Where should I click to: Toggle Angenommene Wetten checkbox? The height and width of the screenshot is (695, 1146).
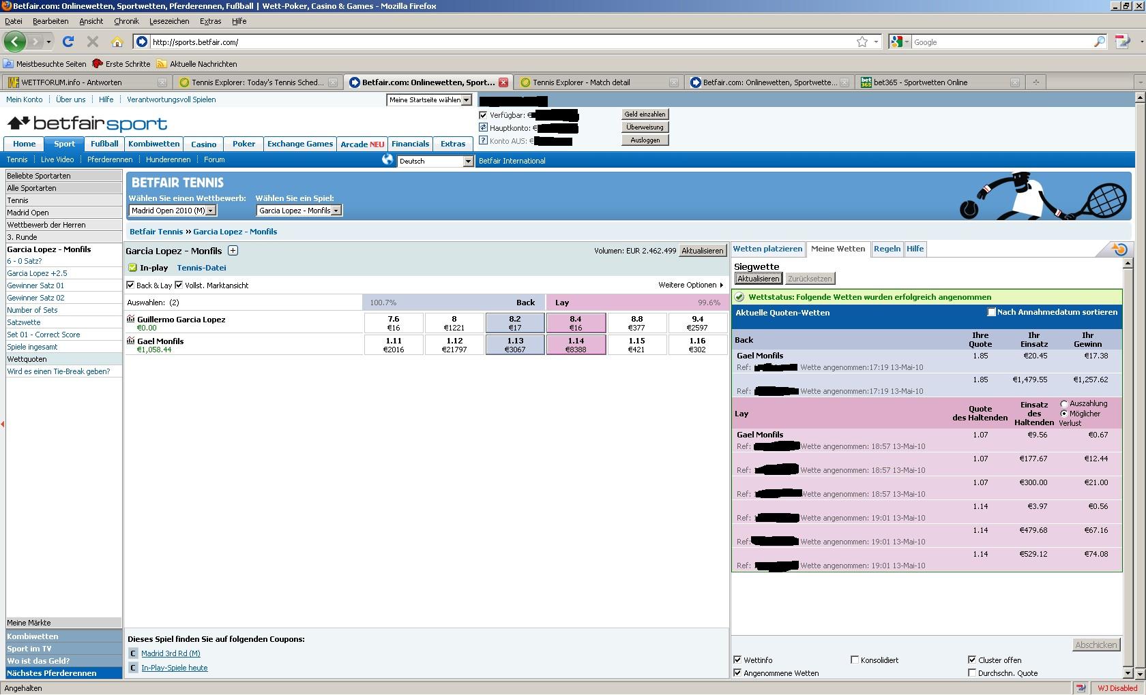pos(737,673)
